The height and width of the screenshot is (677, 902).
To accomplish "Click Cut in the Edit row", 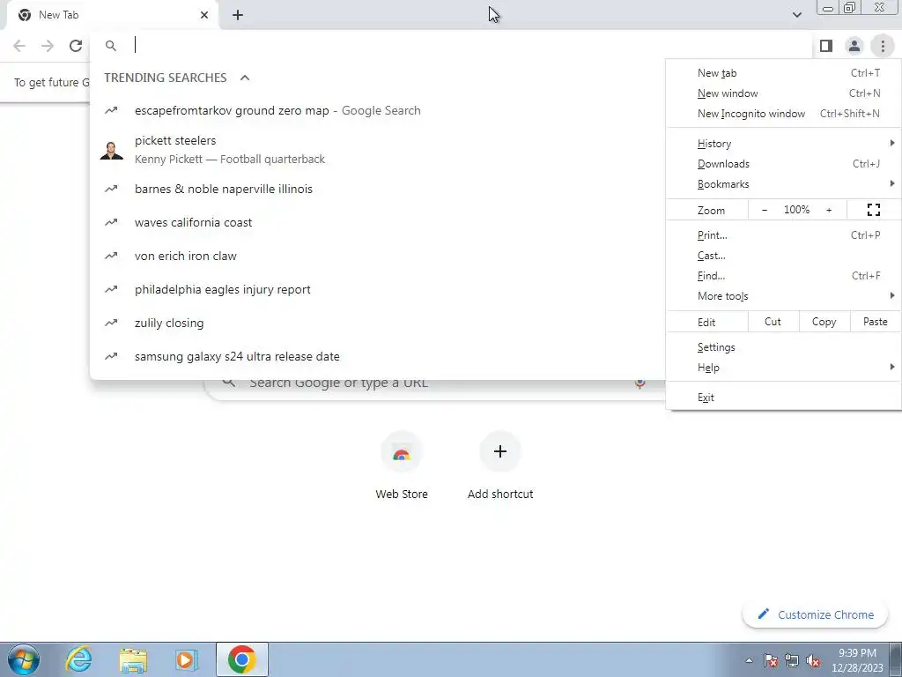I will (x=773, y=322).
